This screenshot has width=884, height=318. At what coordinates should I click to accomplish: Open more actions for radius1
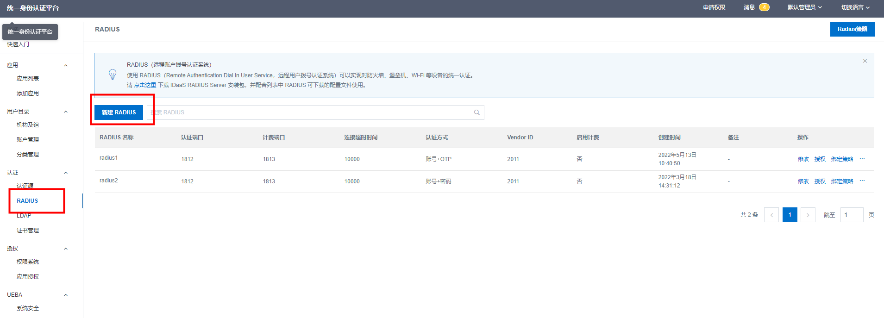coord(862,159)
